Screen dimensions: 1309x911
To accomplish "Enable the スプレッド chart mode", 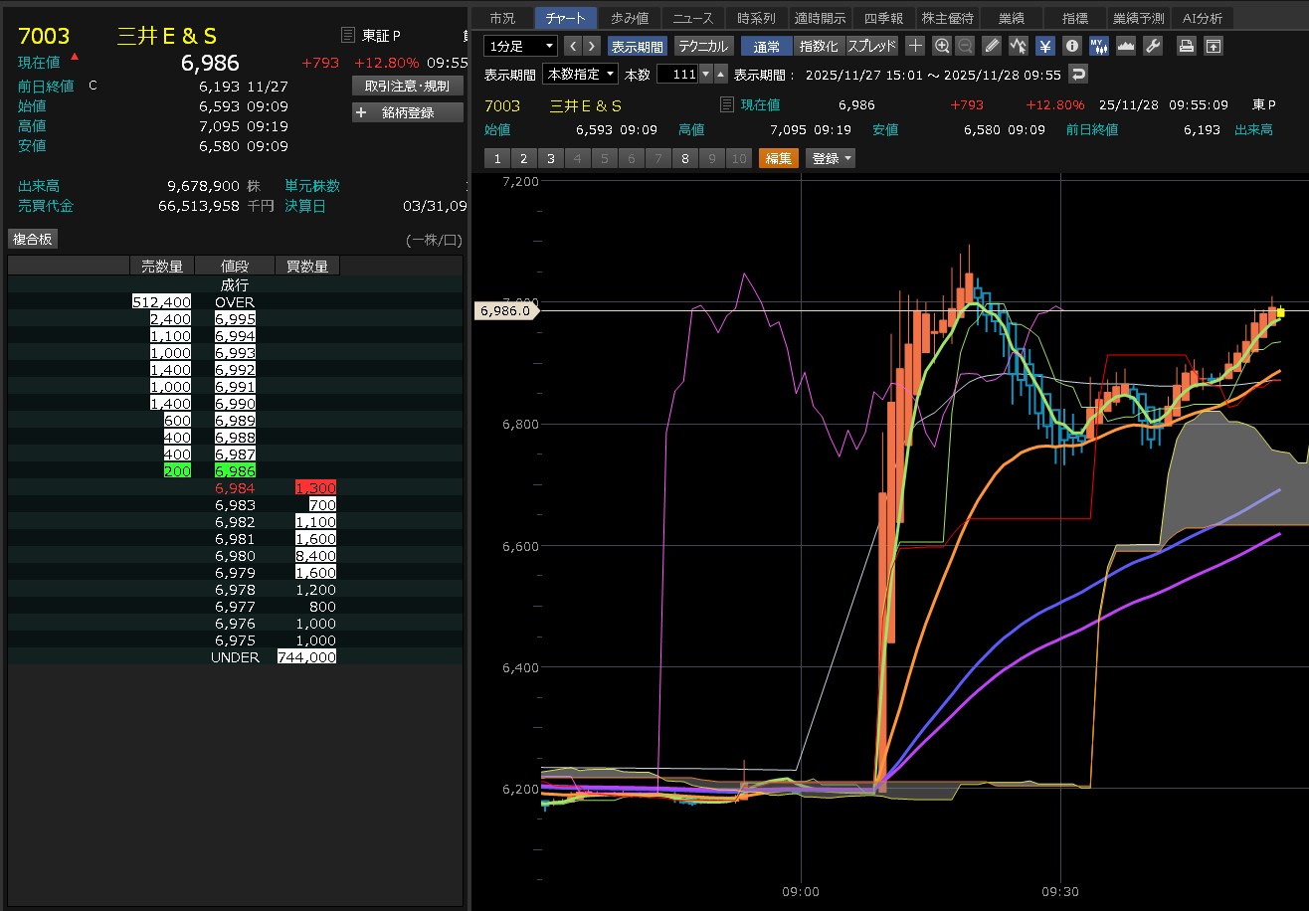I will (x=871, y=46).
